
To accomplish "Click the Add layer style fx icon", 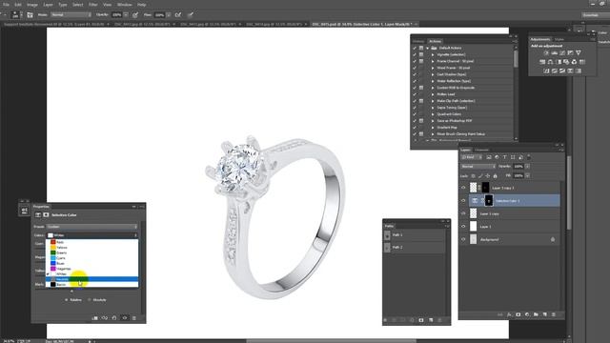I will pos(509,314).
